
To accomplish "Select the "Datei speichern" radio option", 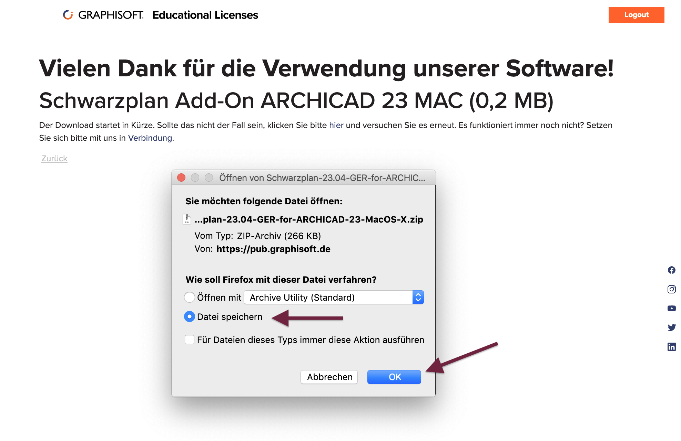I will (x=190, y=316).
